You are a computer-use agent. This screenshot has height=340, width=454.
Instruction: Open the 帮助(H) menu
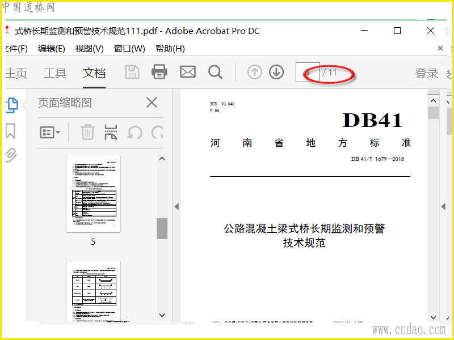coord(170,49)
